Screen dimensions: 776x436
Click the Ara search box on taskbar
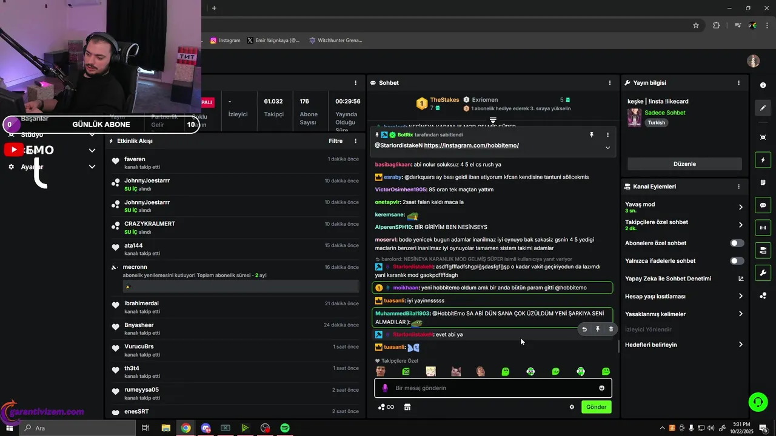(78, 428)
